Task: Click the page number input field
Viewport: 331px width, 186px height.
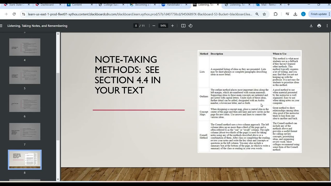Action: [136, 26]
